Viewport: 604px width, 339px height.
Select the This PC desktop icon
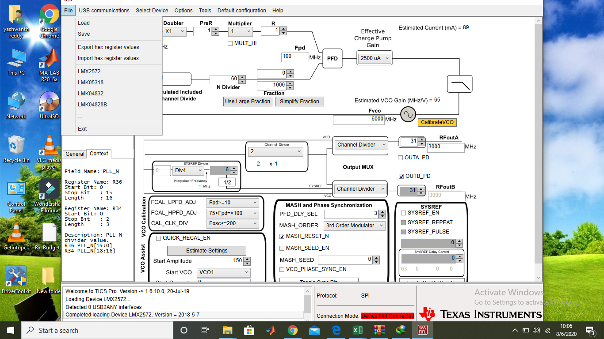click(16, 62)
